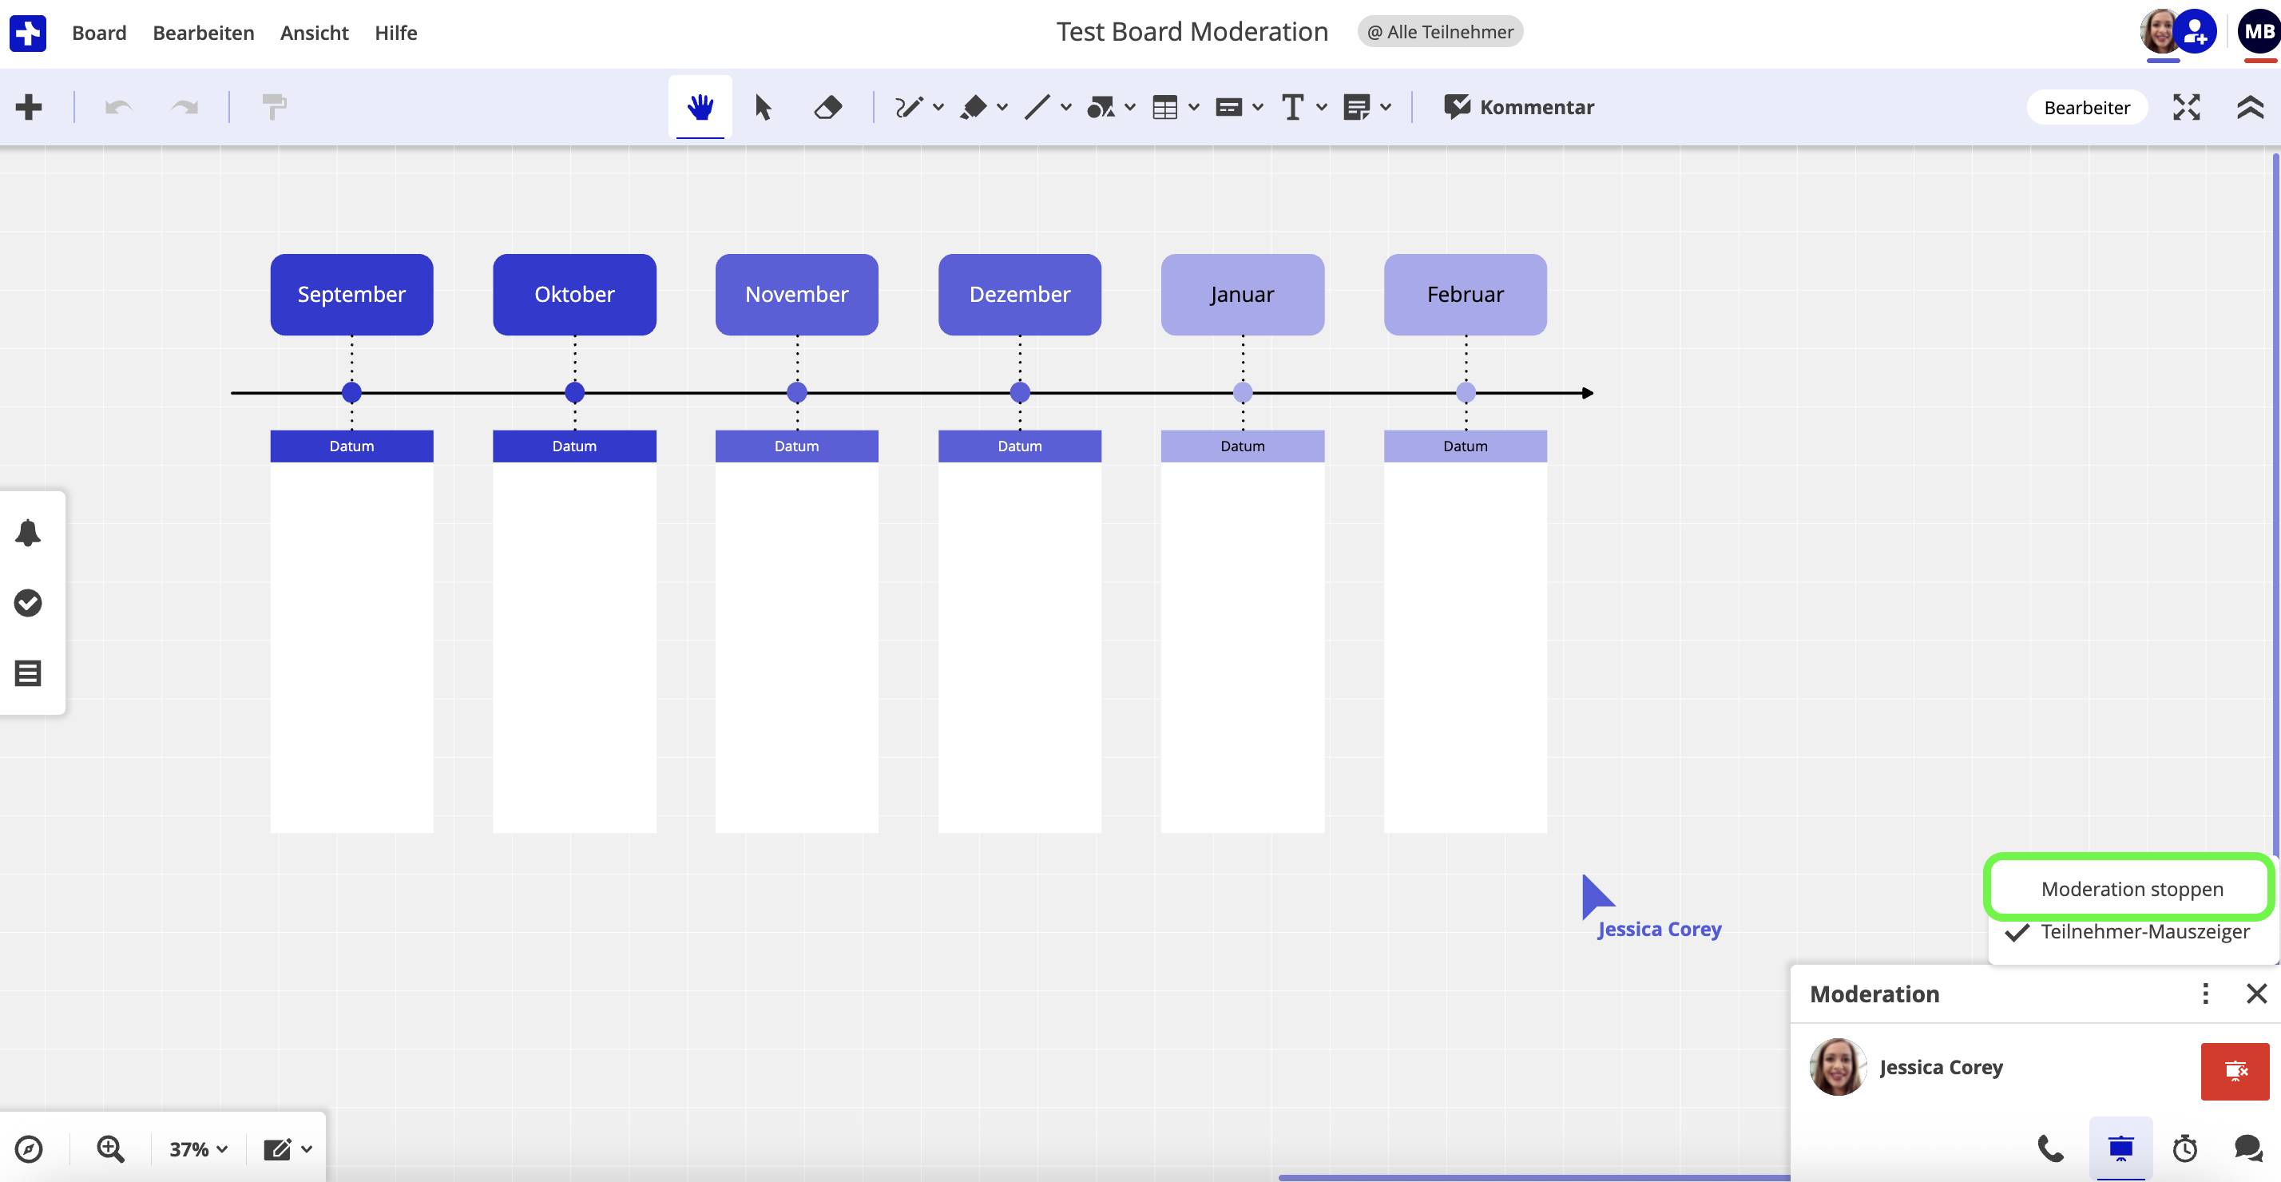
Task: Click the format painter icon
Action: tap(275, 107)
